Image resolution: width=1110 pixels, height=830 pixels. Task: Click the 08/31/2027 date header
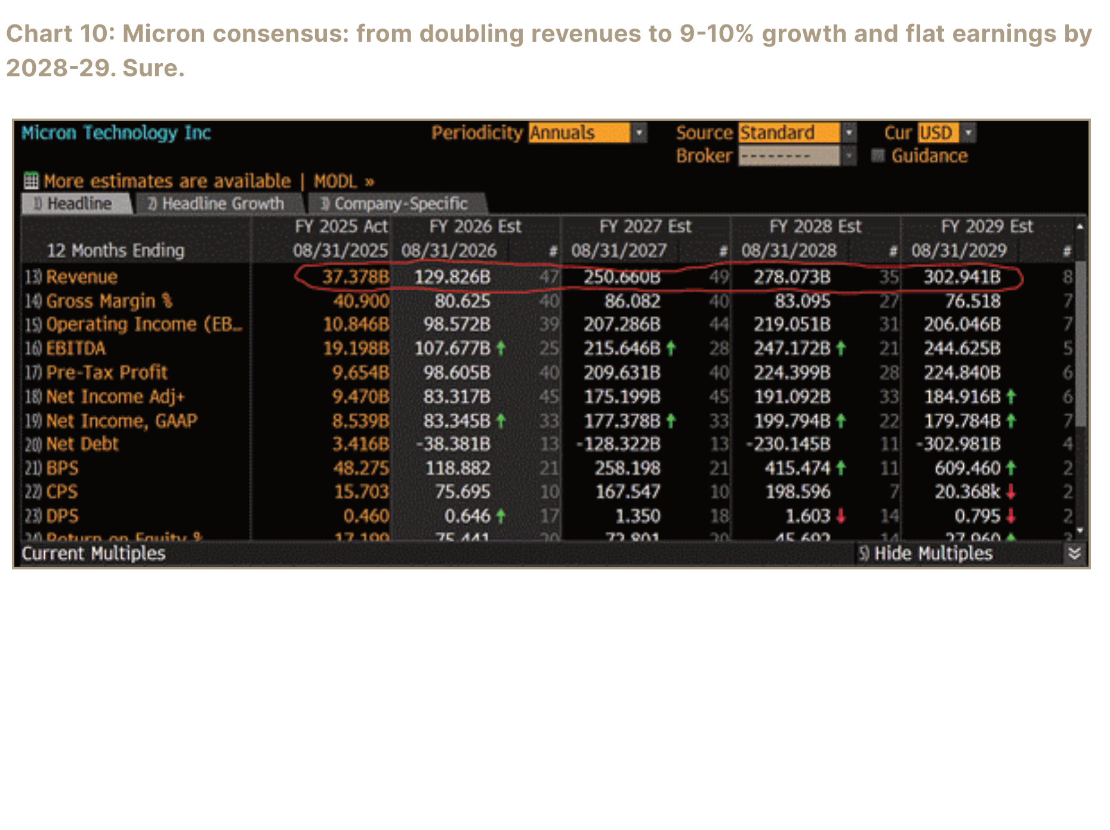tap(619, 250)
